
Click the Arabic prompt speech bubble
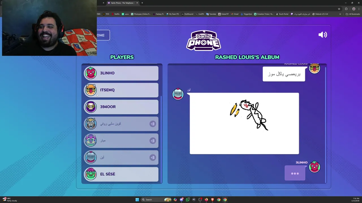tap(284, 74)
